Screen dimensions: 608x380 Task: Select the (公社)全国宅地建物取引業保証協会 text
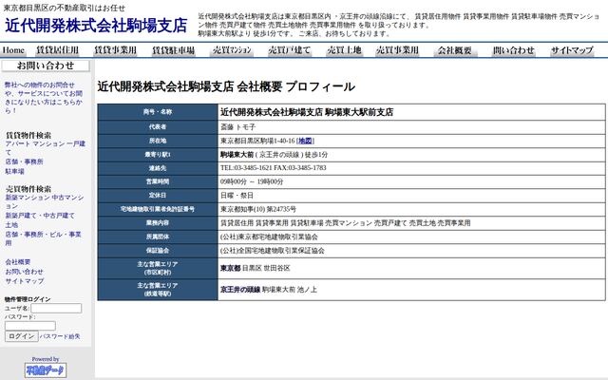coord(273,251)
